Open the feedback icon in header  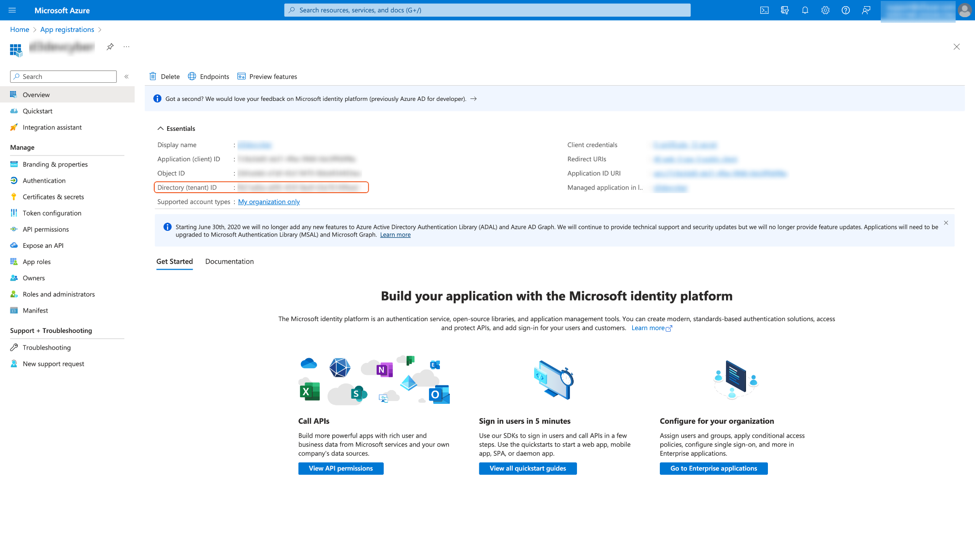point(866,10)
